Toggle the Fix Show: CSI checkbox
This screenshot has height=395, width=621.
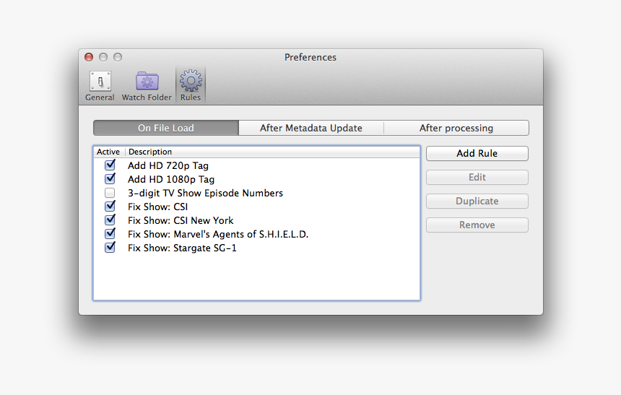click(x=110, y=207)
